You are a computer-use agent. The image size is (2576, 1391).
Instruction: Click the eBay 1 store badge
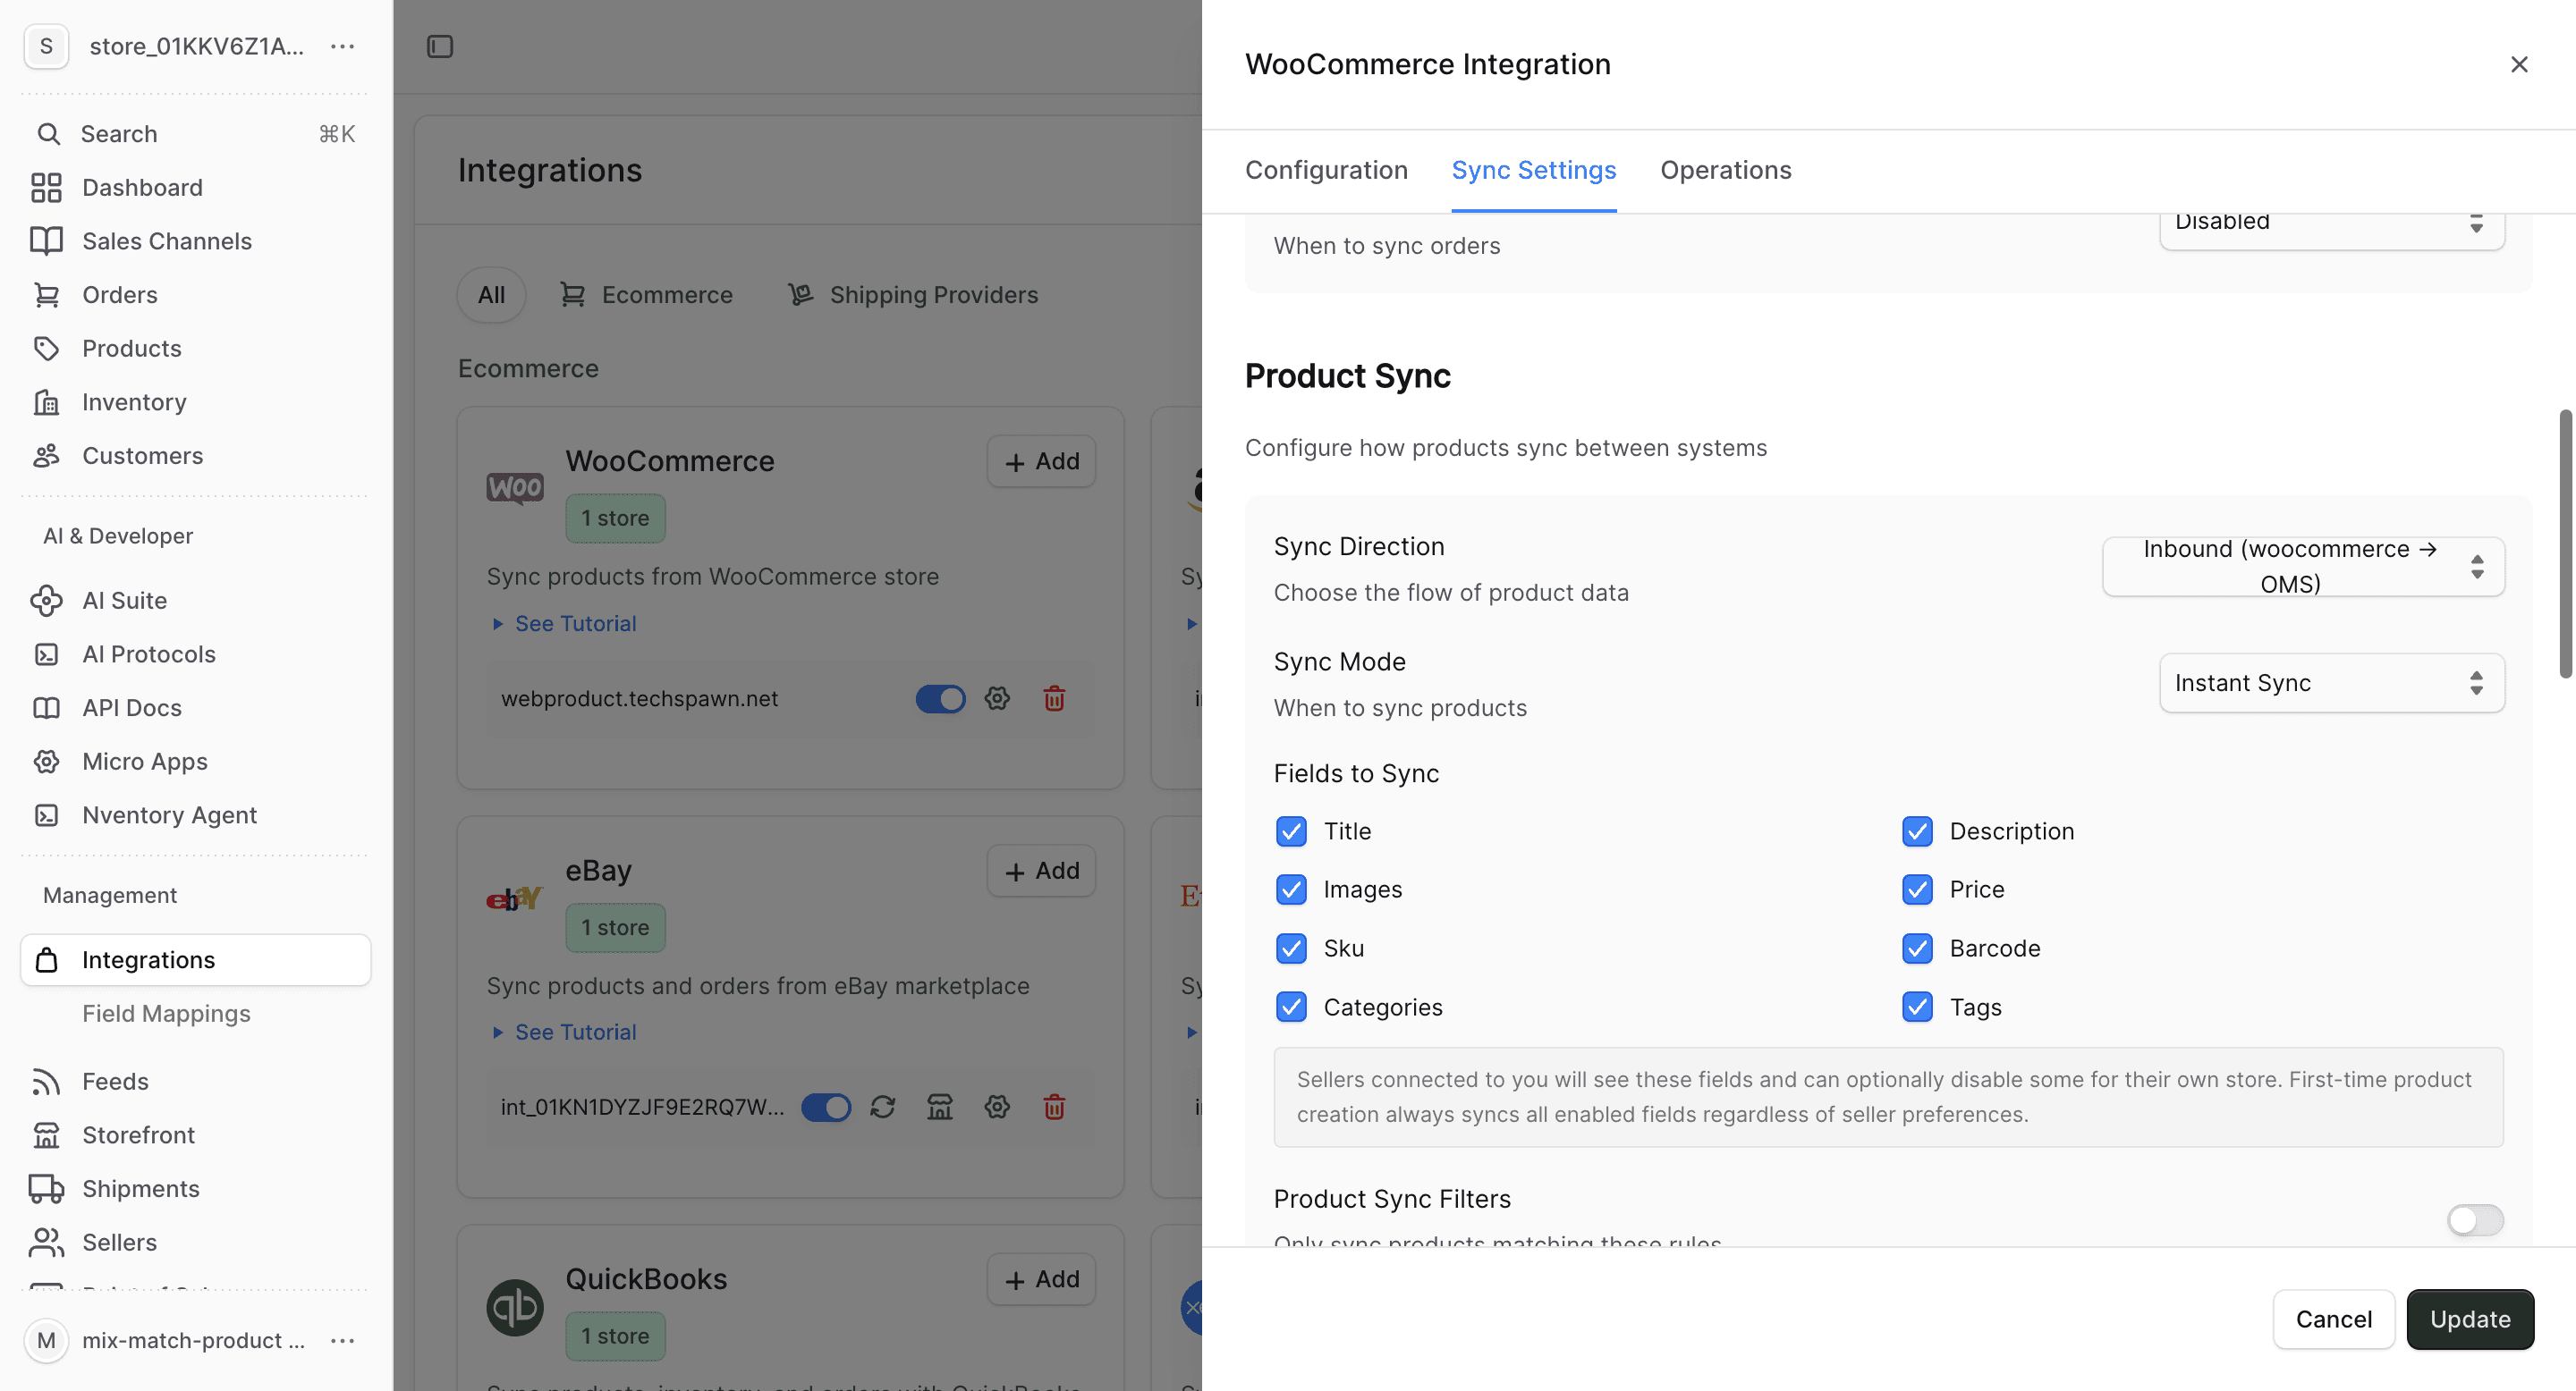tap(615, 927)
